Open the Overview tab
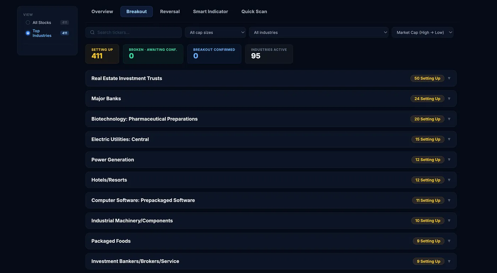This screenshot has height=273, width=497. click(x=102, y=11)
